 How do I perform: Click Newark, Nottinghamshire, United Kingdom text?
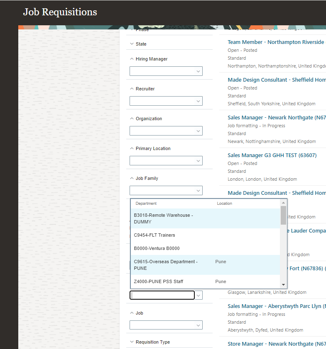(272, 141)
